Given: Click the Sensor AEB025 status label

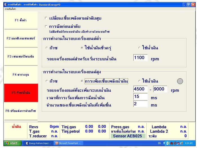Looking at the screenshot, I should tap(128, 136).
